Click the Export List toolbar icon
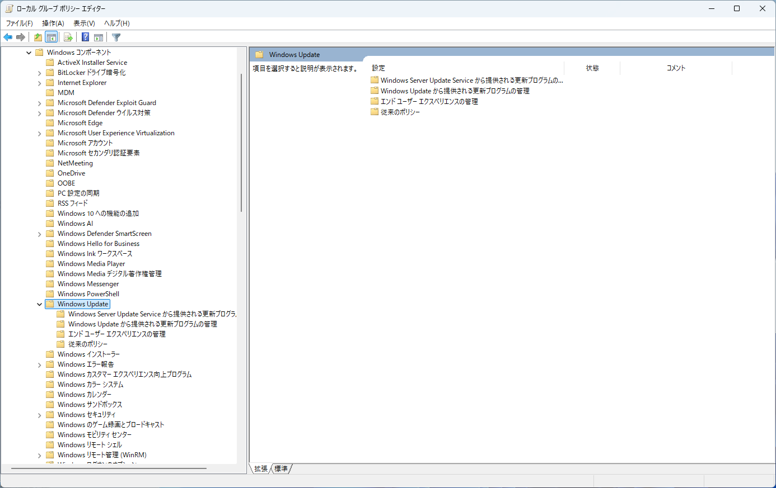This screenshot has width=776, height=488. click(68, 37)
